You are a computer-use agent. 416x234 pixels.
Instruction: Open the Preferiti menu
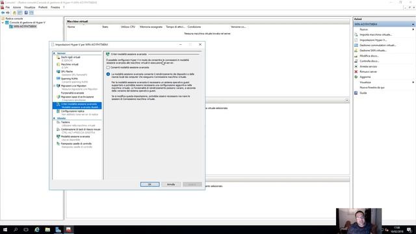[43, 7]
